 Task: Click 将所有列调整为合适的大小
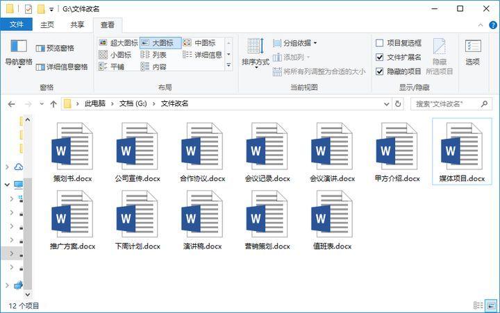[319, 71]
